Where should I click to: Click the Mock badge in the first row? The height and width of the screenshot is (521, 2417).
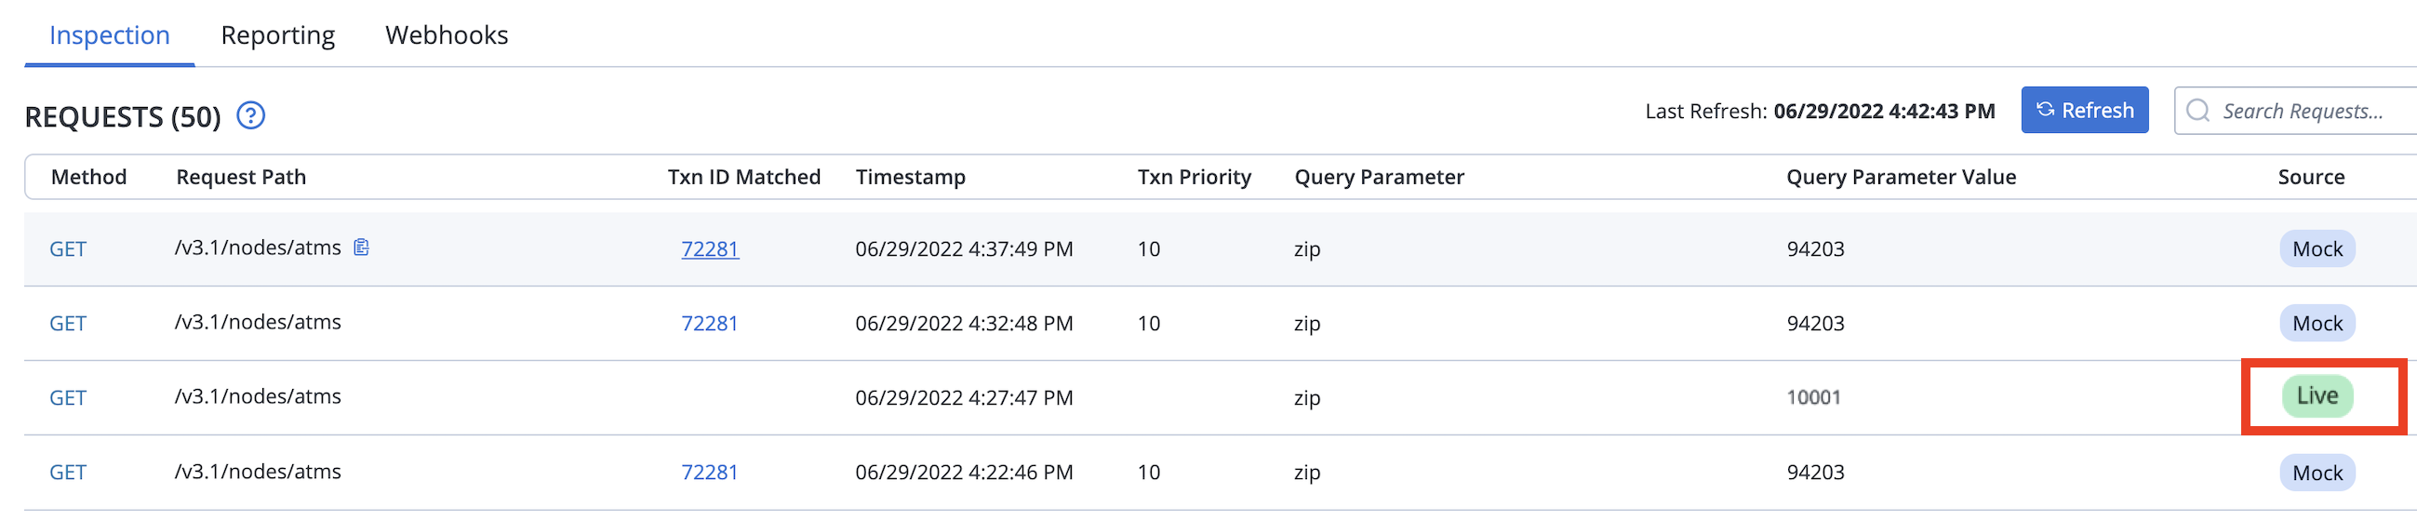(x=2317, y=248)
